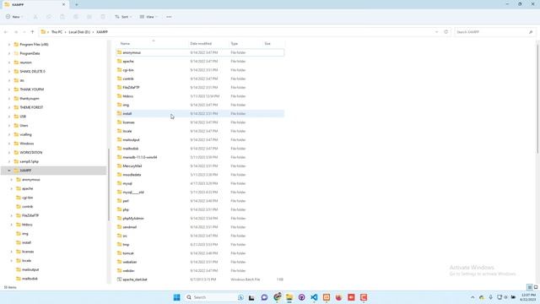Open the New item menu

pos(14,17)
